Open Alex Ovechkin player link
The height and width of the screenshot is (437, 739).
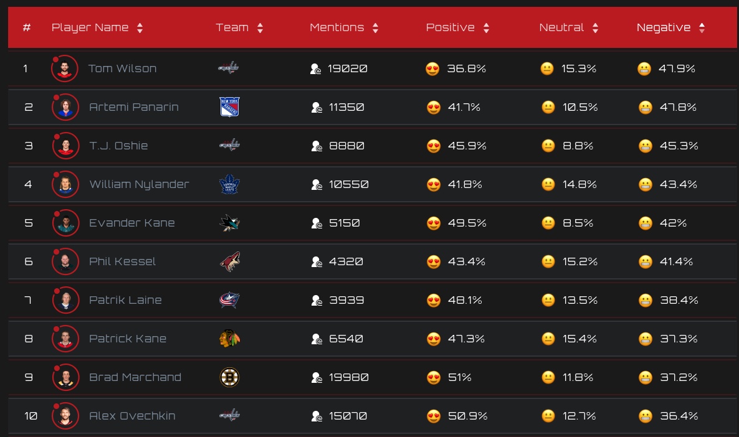pyautogui.click(x=133, y=416)
